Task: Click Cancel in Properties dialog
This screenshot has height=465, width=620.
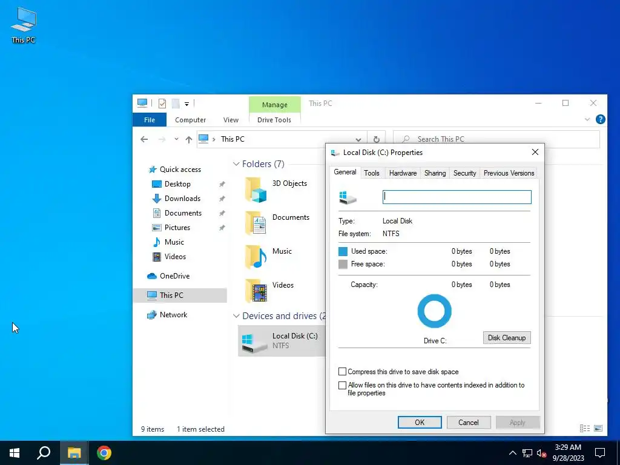Action: pyautogui.click(x=469, y=422)
